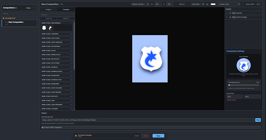The image size is (266, 140).
Task: Click the reorder arrows on riposte layer
Action: pos(227,13)
